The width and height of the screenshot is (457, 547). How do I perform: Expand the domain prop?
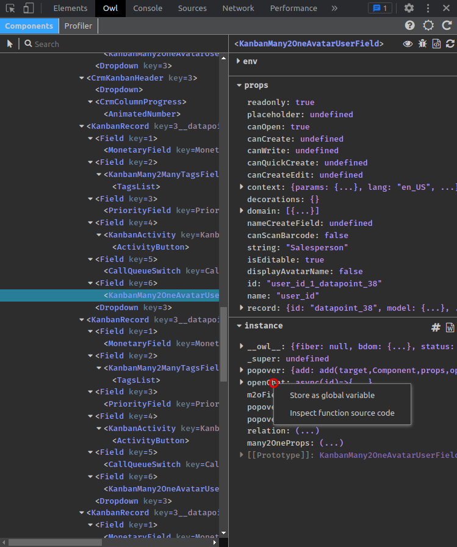[241, 211]
